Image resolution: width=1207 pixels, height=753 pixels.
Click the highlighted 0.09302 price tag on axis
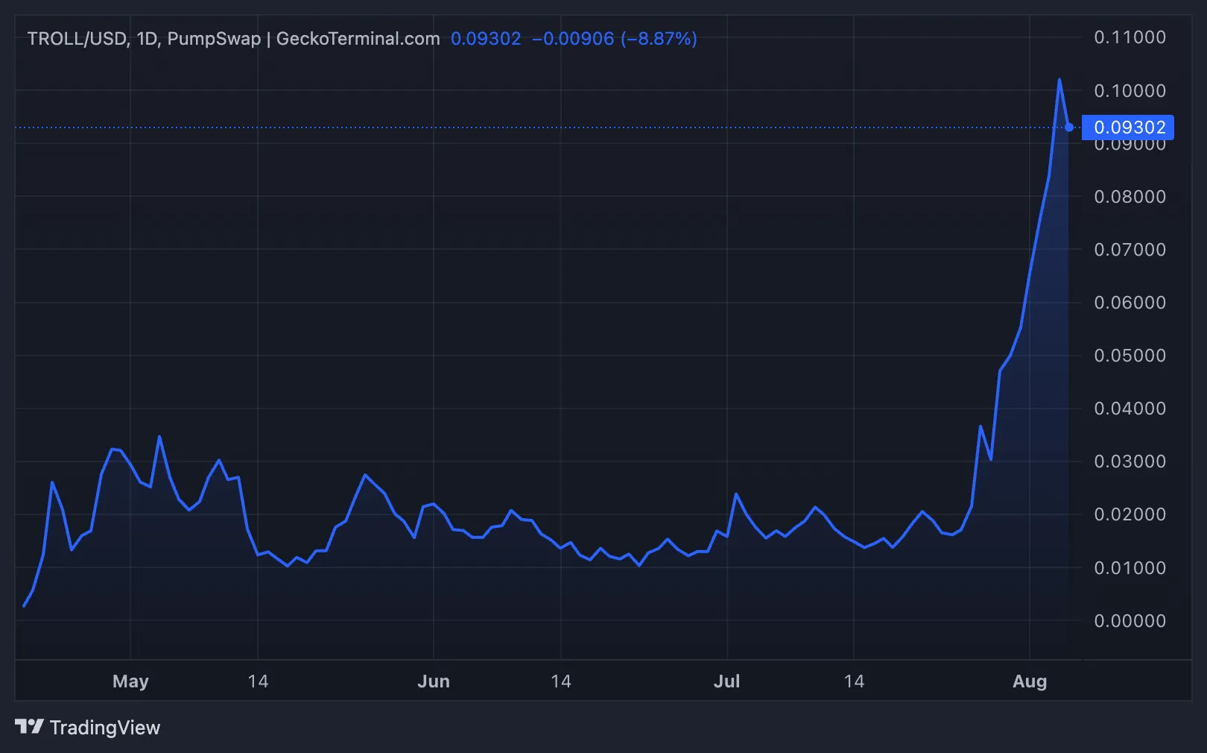click(x=1130, y=127)
